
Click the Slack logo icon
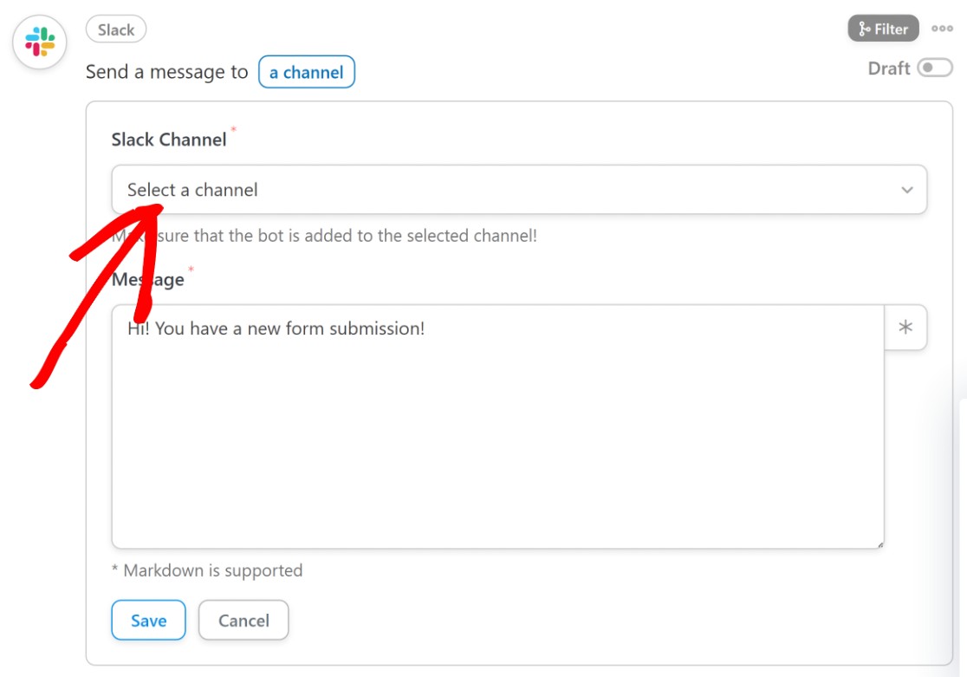pos(40,42)
